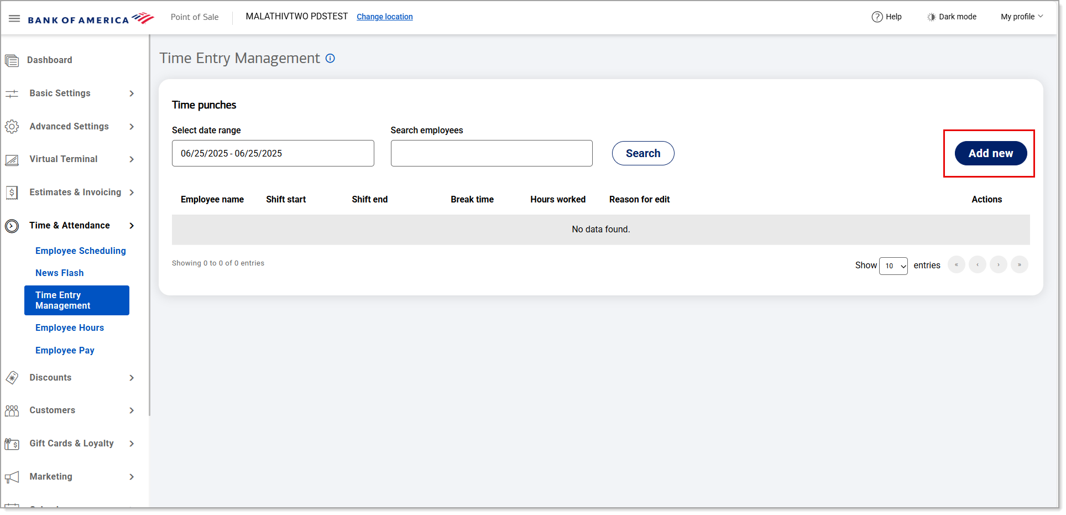The image size is (1066, 515).
Task: Expand the Discounts chevron
Action: pos(132,378)
